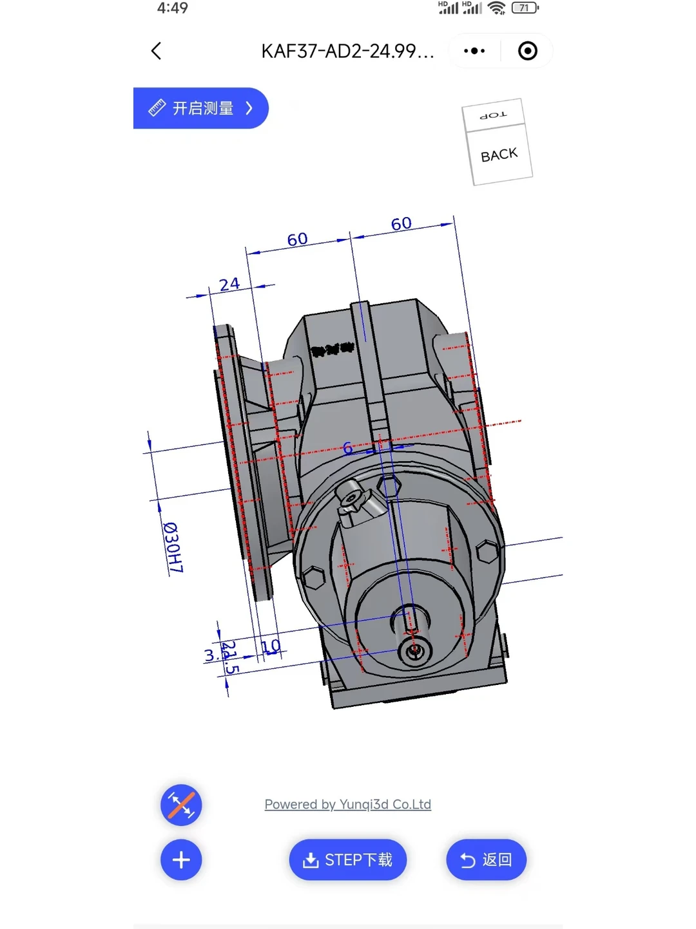Select the TOP face of view cube
The image size is (696, 929).
(x=494, y=115)
